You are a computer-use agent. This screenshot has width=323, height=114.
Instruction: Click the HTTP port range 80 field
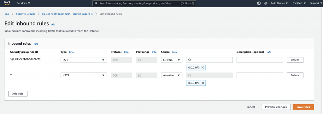pos(146,75)
